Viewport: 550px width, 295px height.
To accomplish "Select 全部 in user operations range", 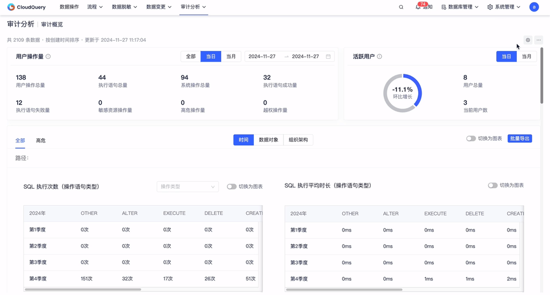I will tap(191, 57).
